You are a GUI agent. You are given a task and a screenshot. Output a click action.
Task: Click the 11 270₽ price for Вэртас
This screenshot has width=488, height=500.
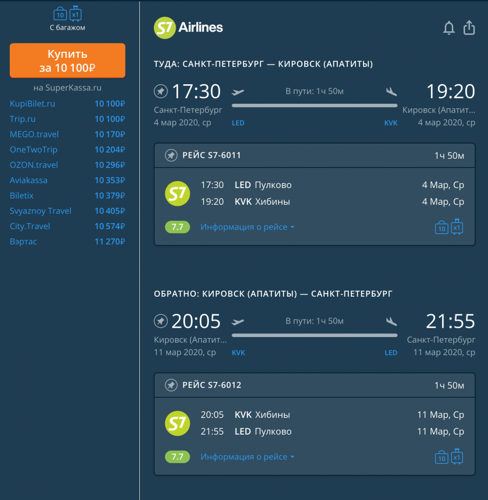[110, 241]
